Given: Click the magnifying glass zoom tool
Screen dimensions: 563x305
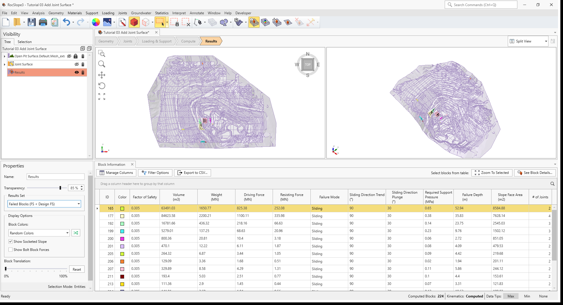Looking at the screenshot, I should pos(102,64).
